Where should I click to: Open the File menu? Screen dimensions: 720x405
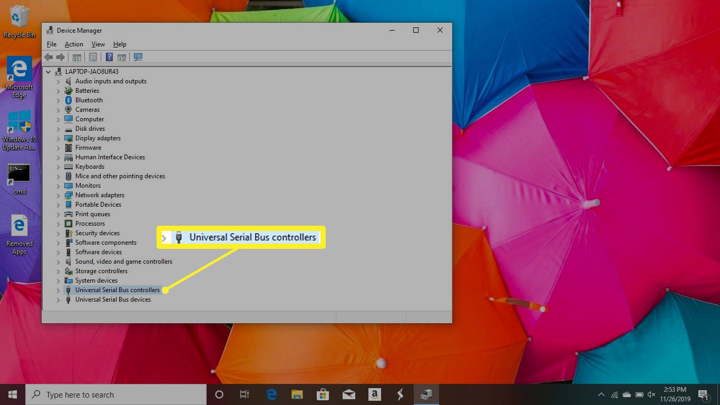tap(52, 44)
